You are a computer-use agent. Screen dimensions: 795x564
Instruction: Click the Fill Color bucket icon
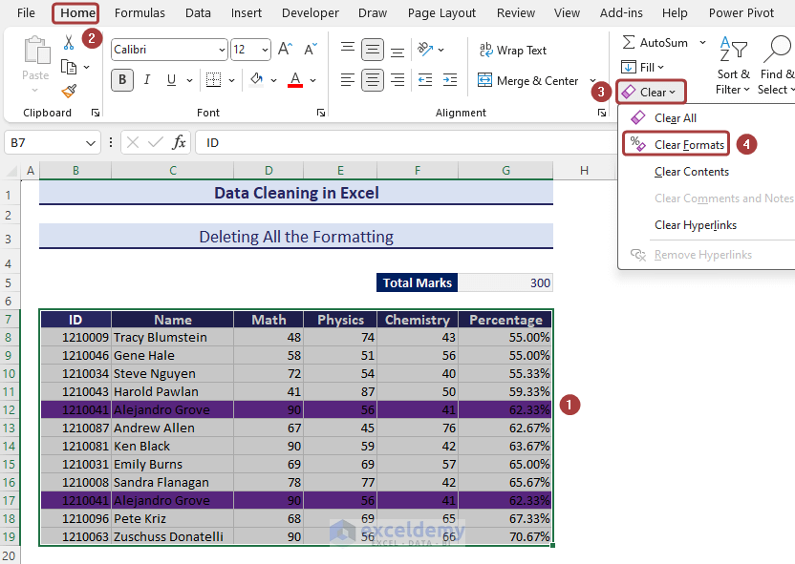coord(256,81)
